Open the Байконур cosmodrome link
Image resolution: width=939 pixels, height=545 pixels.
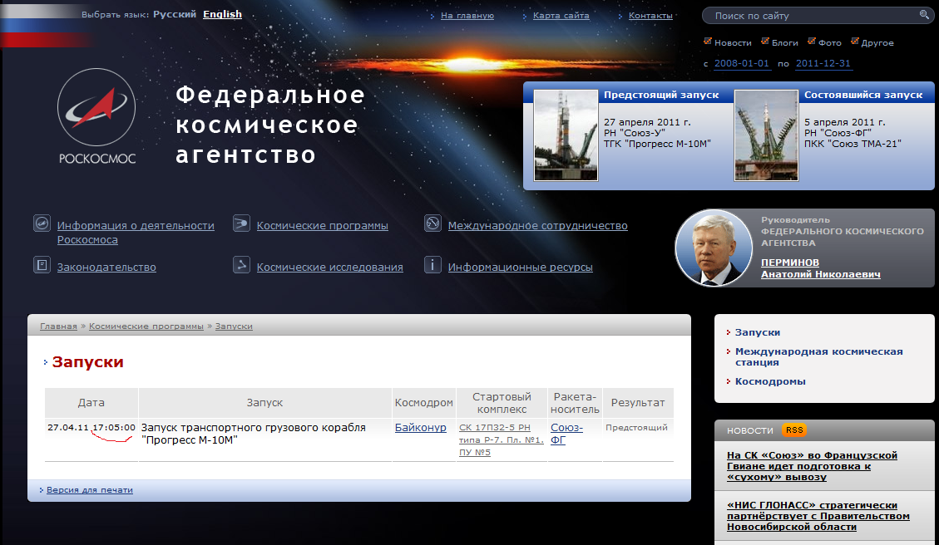420,427
